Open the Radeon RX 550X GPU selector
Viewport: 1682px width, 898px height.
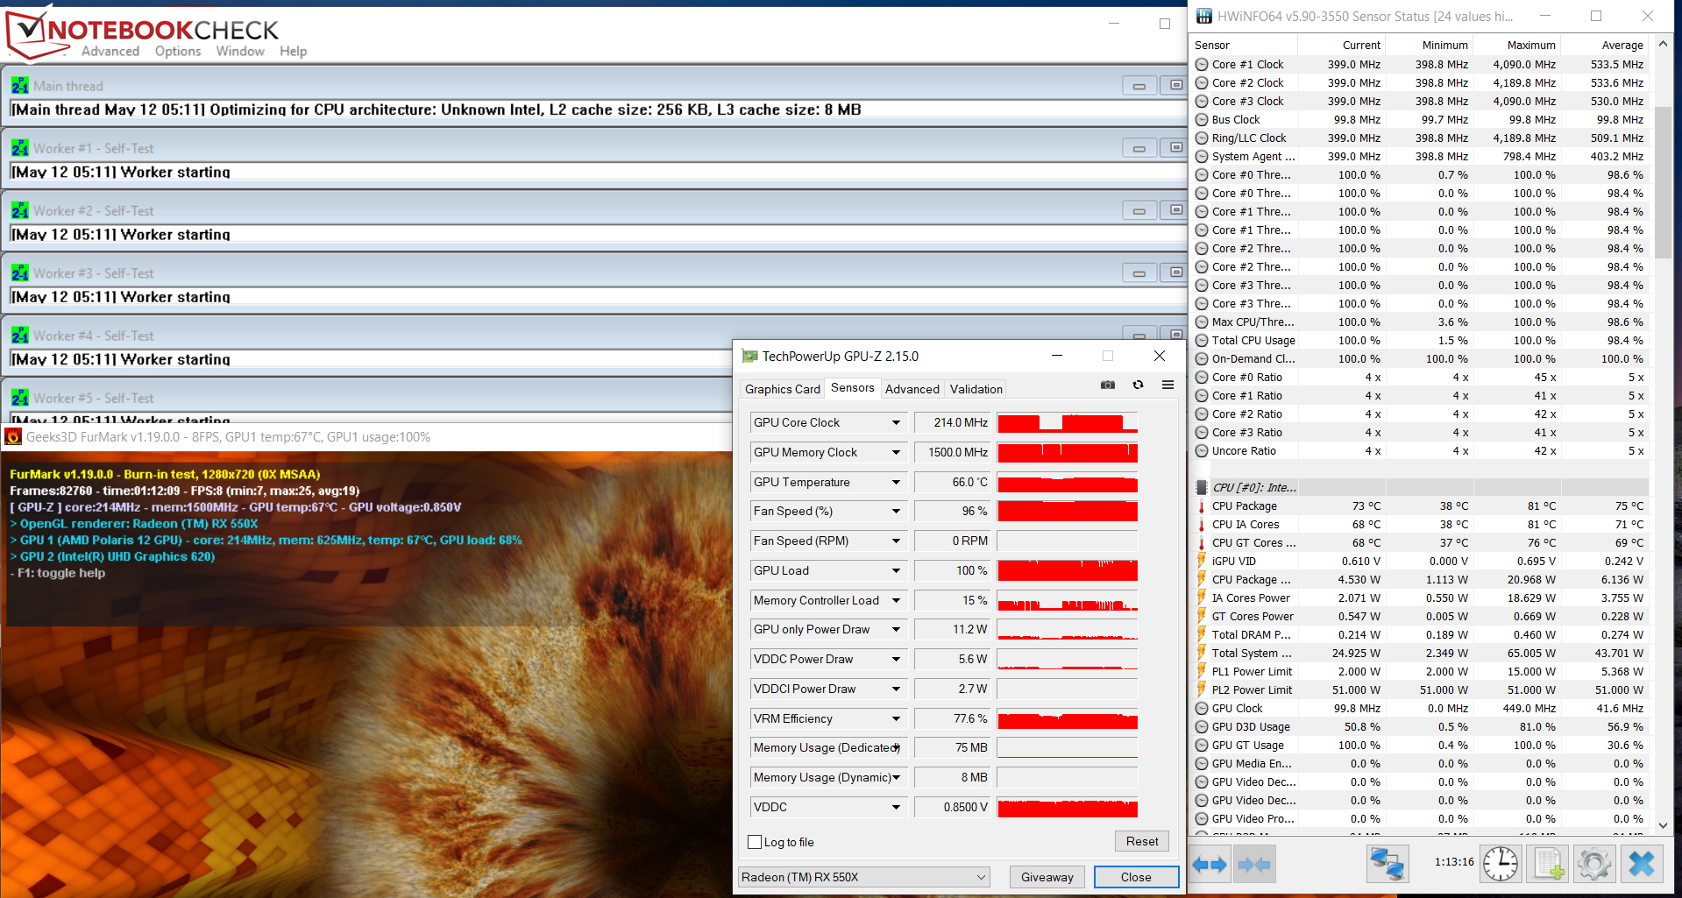[864, 877]
